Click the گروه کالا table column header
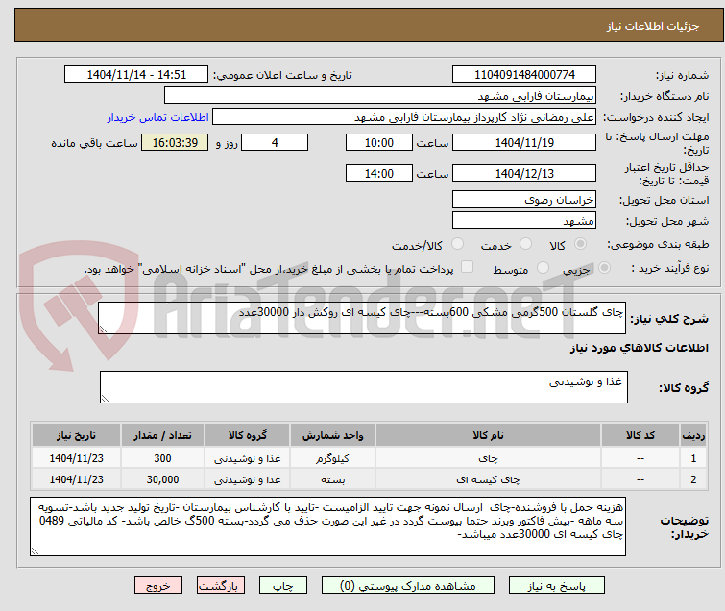Image resolution: width=725 pixels, height=611 pixels. (x=247, y=435)
